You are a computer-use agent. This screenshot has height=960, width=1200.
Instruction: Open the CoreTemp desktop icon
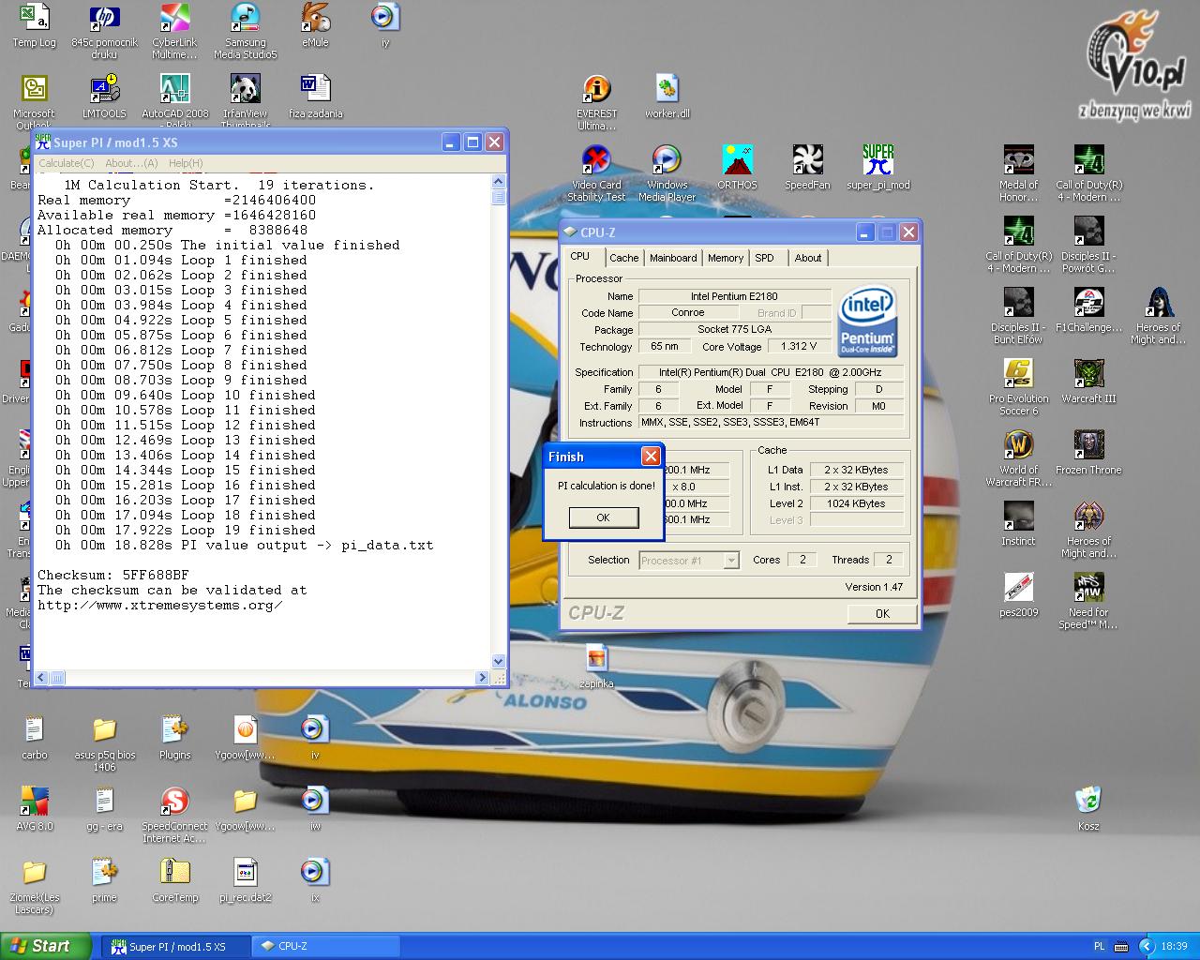click(174, 880)
